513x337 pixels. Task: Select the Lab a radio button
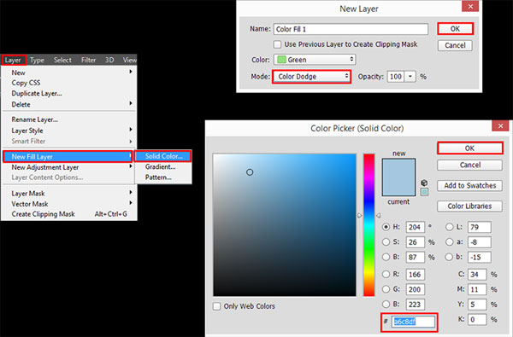pyautogui.click(x=450, y=242)
